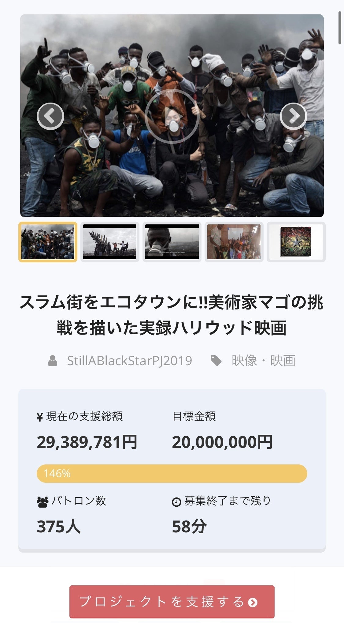View the fifth thumbnail with star artwork
The width and height of the screenshot is (344, 623).
point(296,242)
